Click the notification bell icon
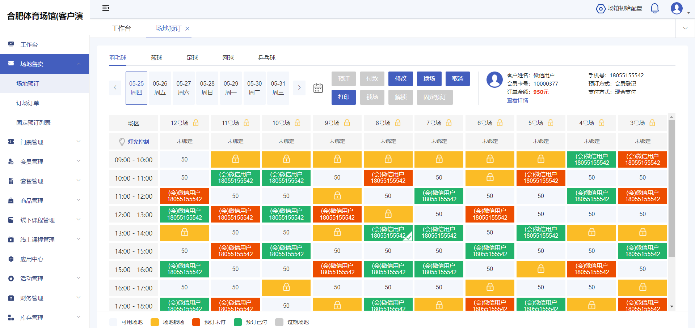 [x=655, y=8]
